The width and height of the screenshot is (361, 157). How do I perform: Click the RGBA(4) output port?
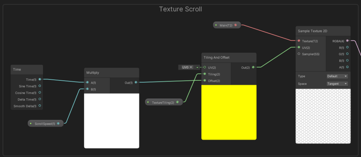tap(347, 41)
